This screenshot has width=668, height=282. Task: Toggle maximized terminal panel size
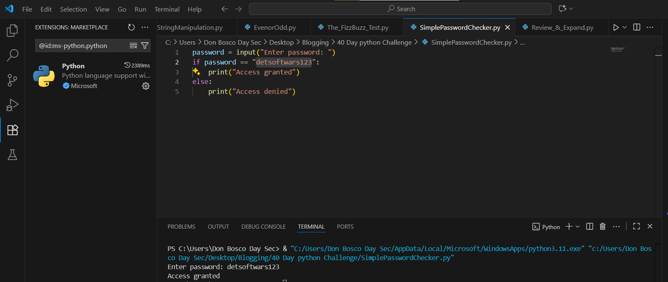(x=637, y=227)
